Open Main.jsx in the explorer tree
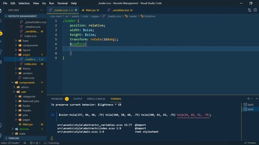Screen dimensions: 259x145 click(x=28, y=124)
